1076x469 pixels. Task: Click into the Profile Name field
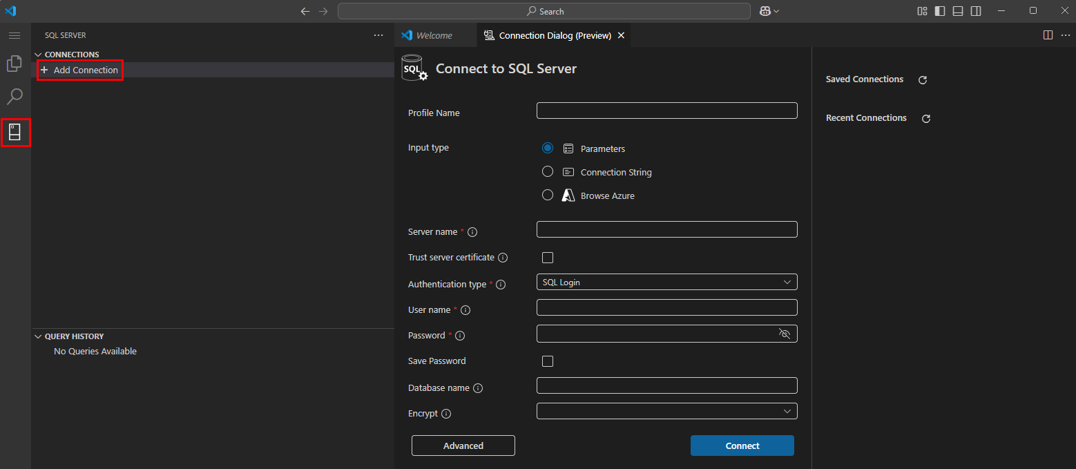(666, 111)
